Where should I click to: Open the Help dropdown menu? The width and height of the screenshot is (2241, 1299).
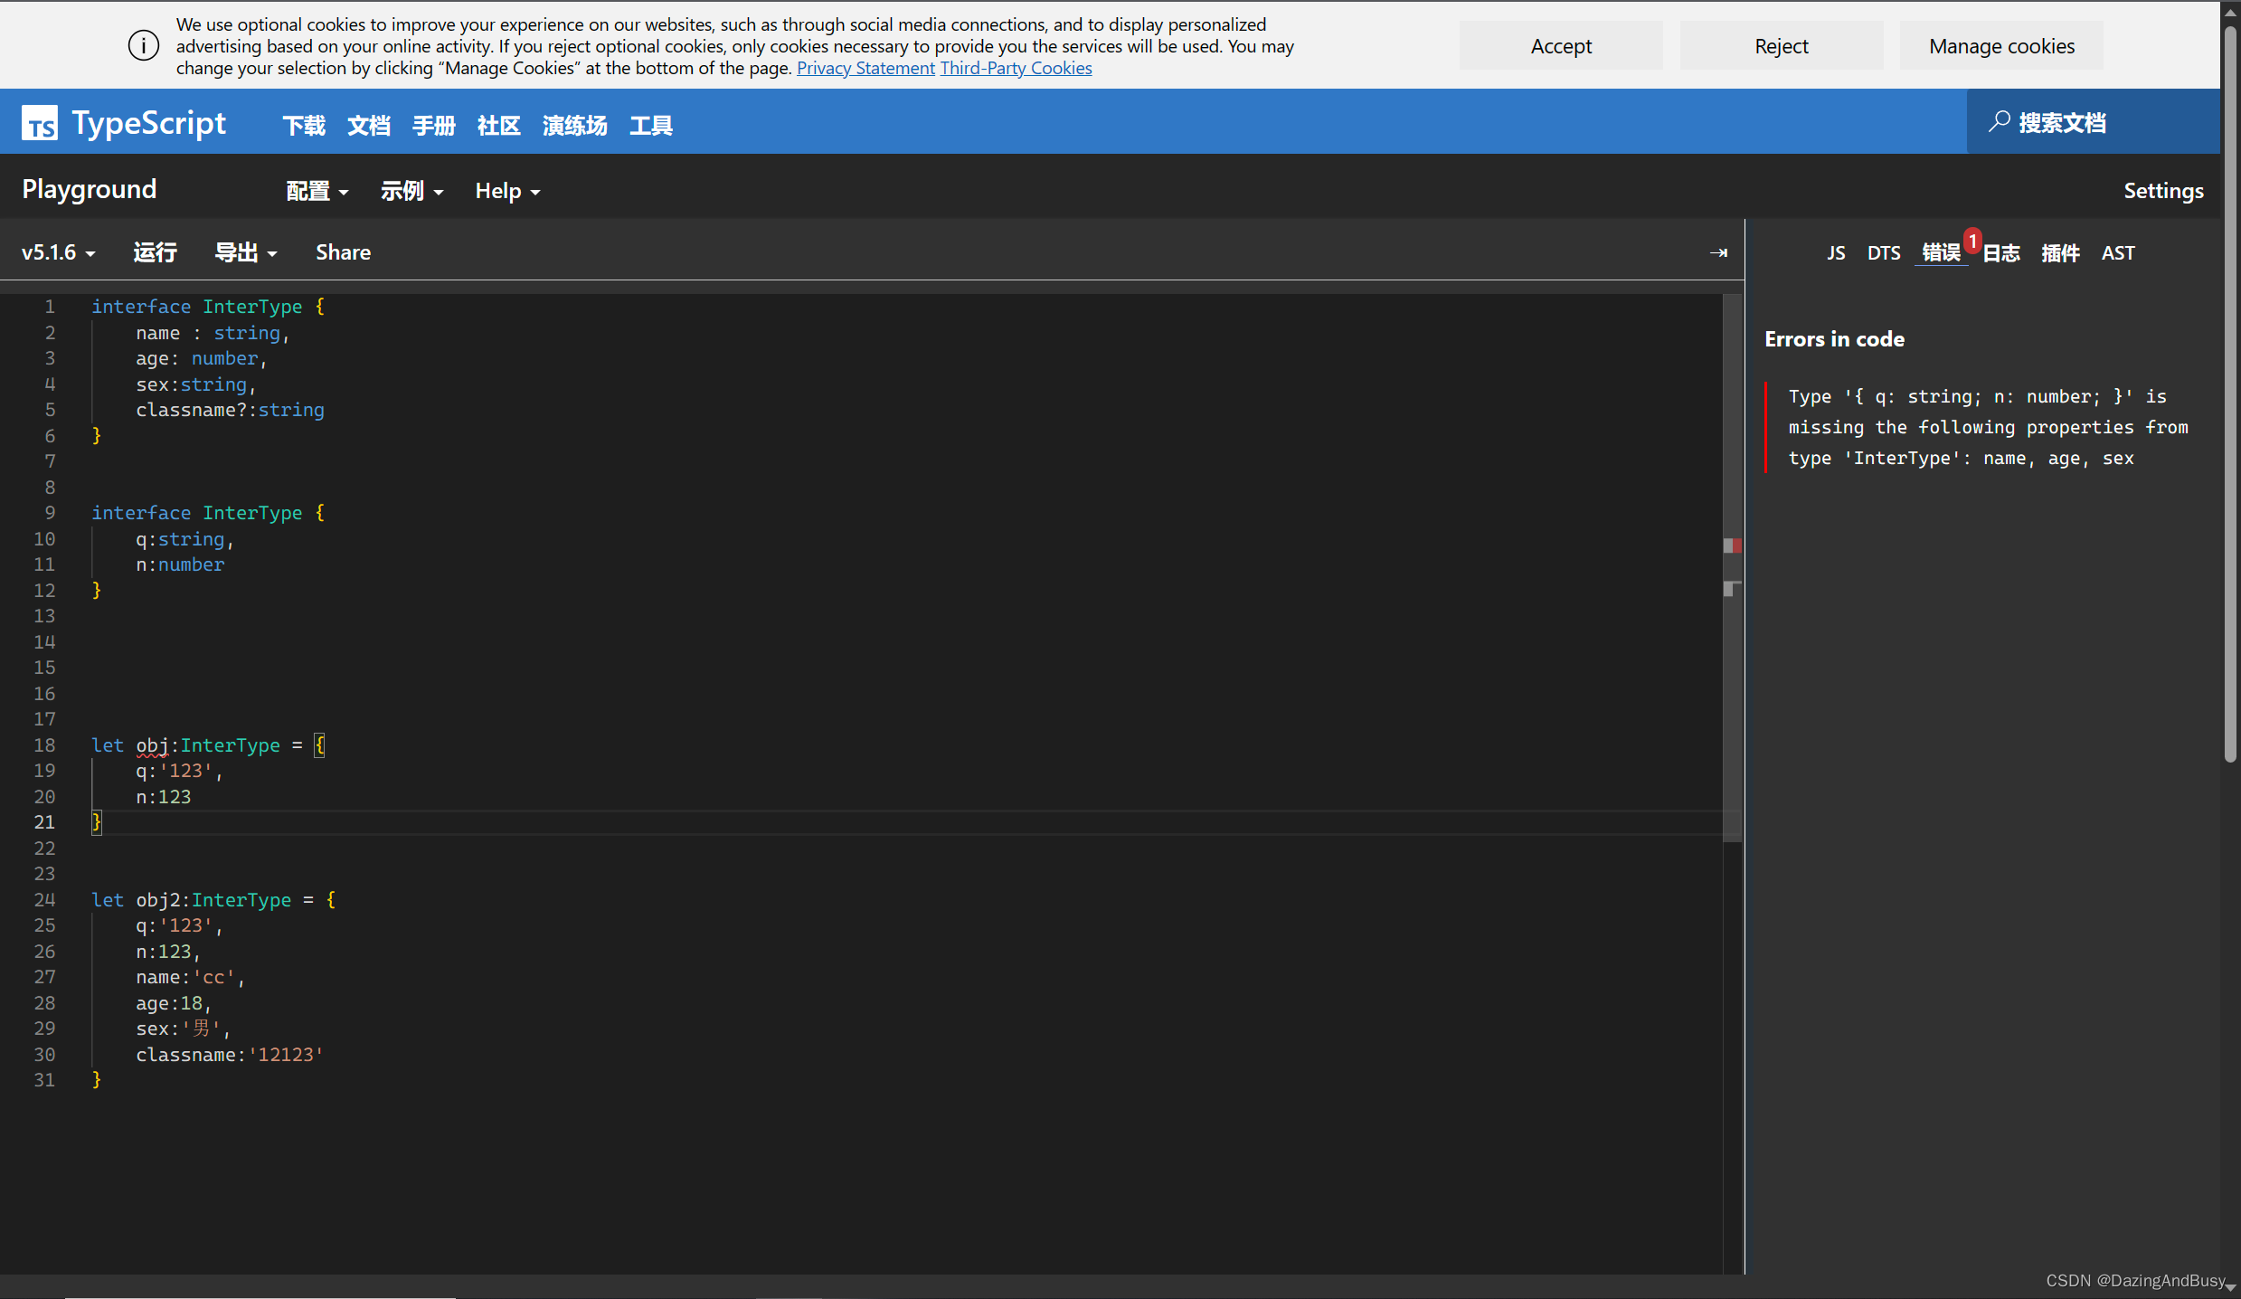point(507,191)
